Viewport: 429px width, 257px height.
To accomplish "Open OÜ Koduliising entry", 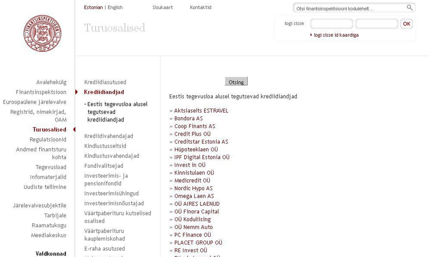I will tap(193, 219).
